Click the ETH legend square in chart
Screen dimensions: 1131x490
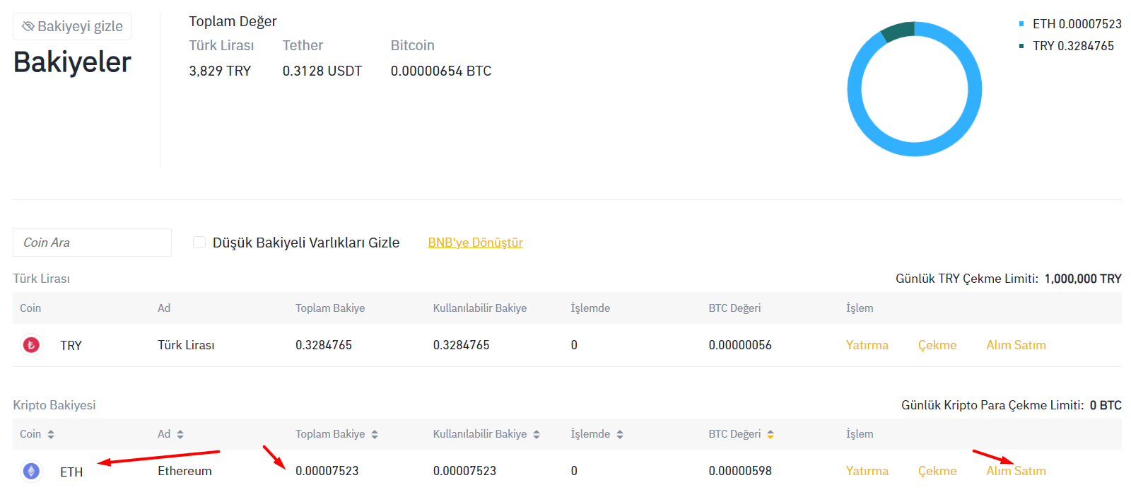1021,24
